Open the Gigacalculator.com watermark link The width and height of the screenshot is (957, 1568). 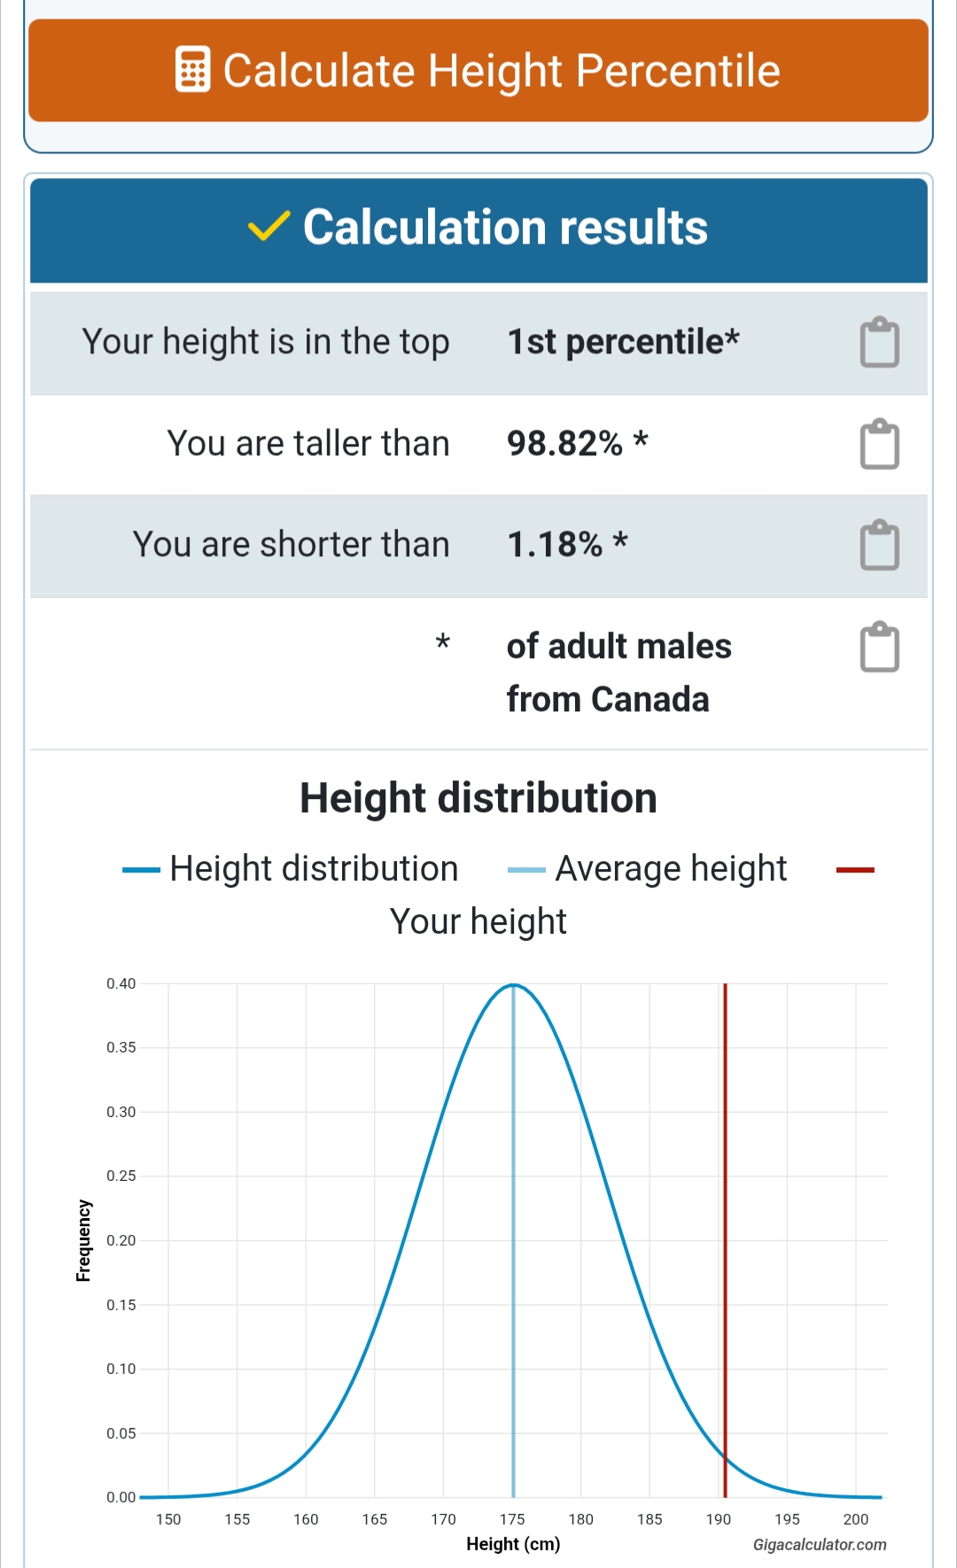pyautogui.click(x=820, y=1545)
